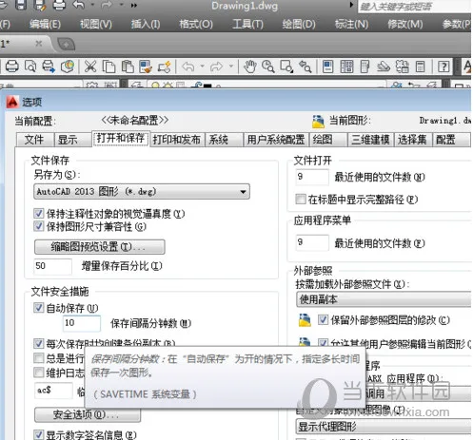Screen dimensions: 473x440
Task: Click the keyword search box in title bar
Action: pyautogui.click(x=414, y=7)
